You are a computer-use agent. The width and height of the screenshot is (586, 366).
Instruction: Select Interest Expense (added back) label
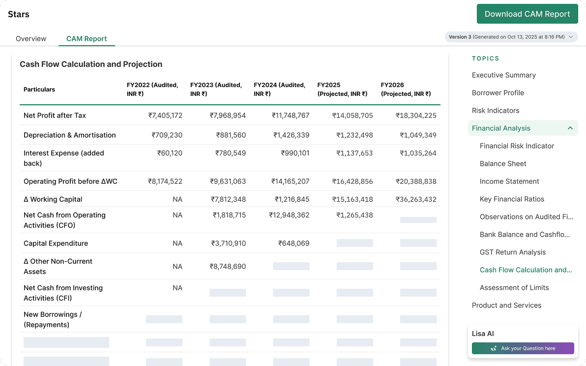click(63, 158)
